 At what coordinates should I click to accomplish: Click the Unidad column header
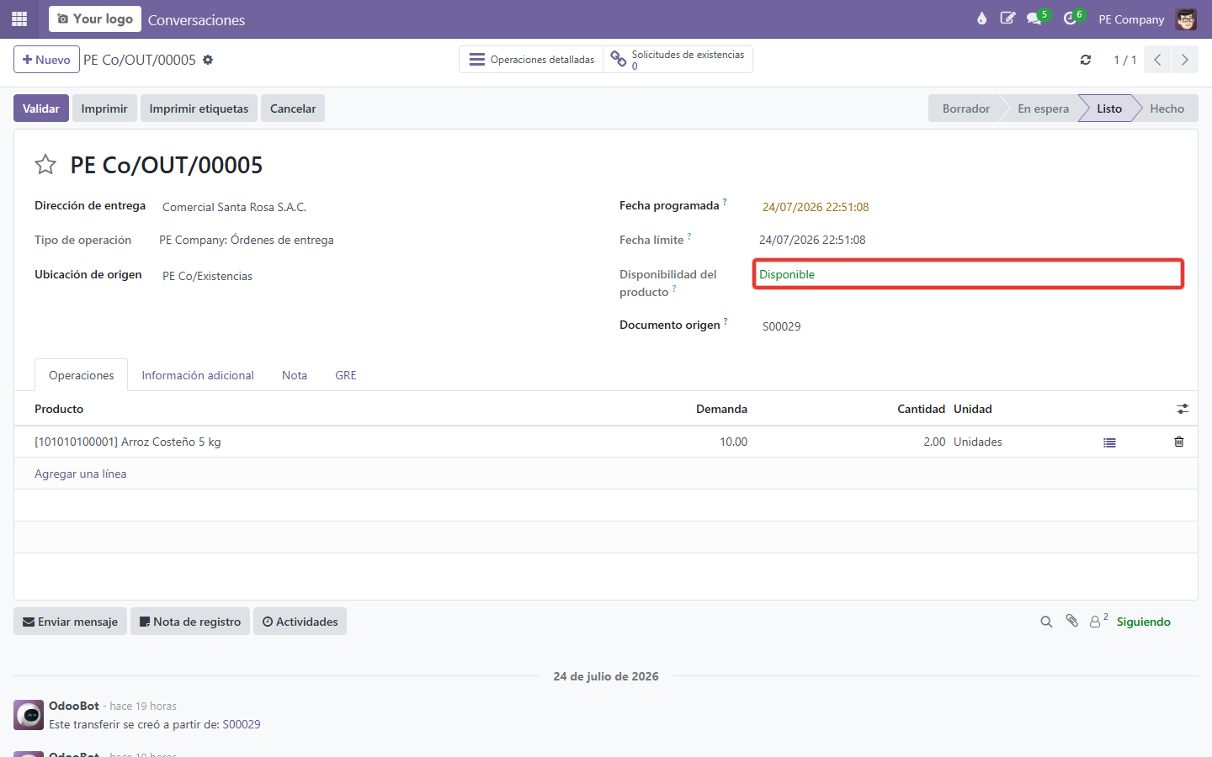coord(973,409)
